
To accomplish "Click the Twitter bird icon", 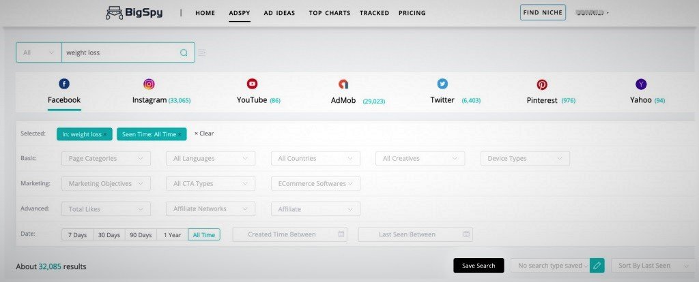I will [442, 84].
